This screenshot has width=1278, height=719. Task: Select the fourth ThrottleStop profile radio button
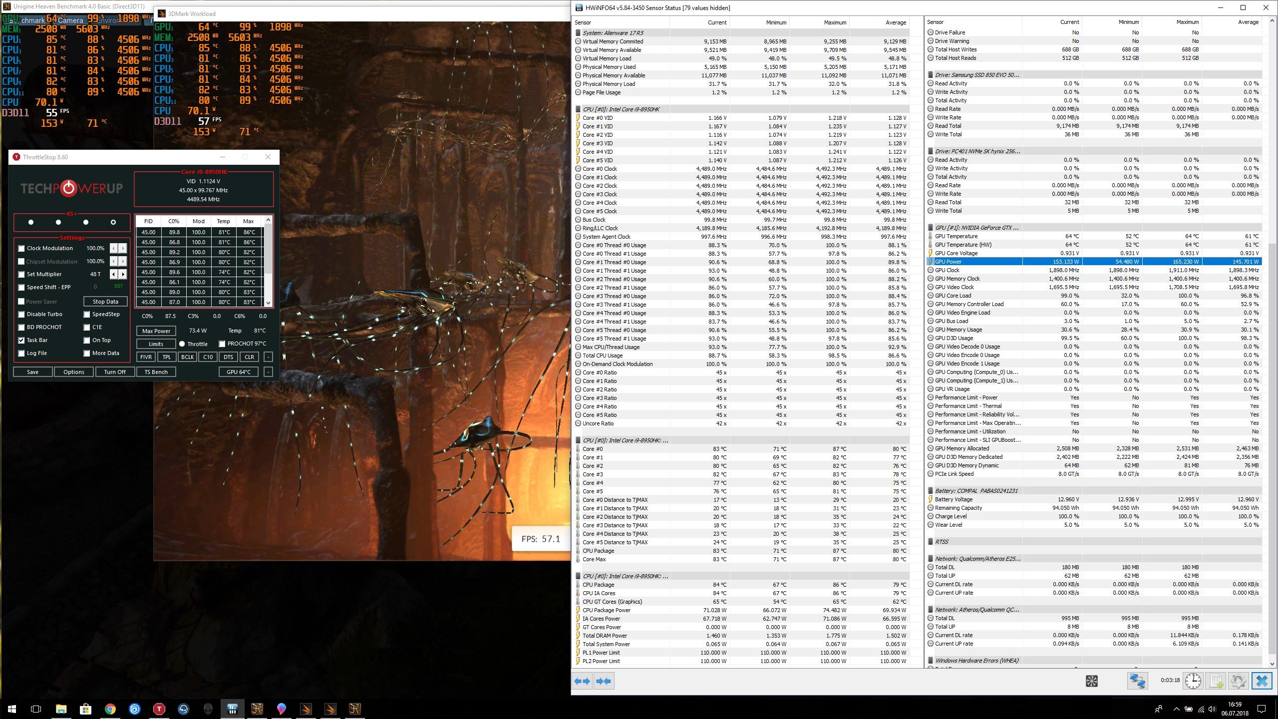(x=113, y=222)
